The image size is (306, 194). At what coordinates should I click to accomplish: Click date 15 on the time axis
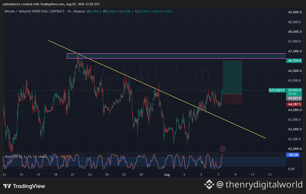tap(21, 175)
